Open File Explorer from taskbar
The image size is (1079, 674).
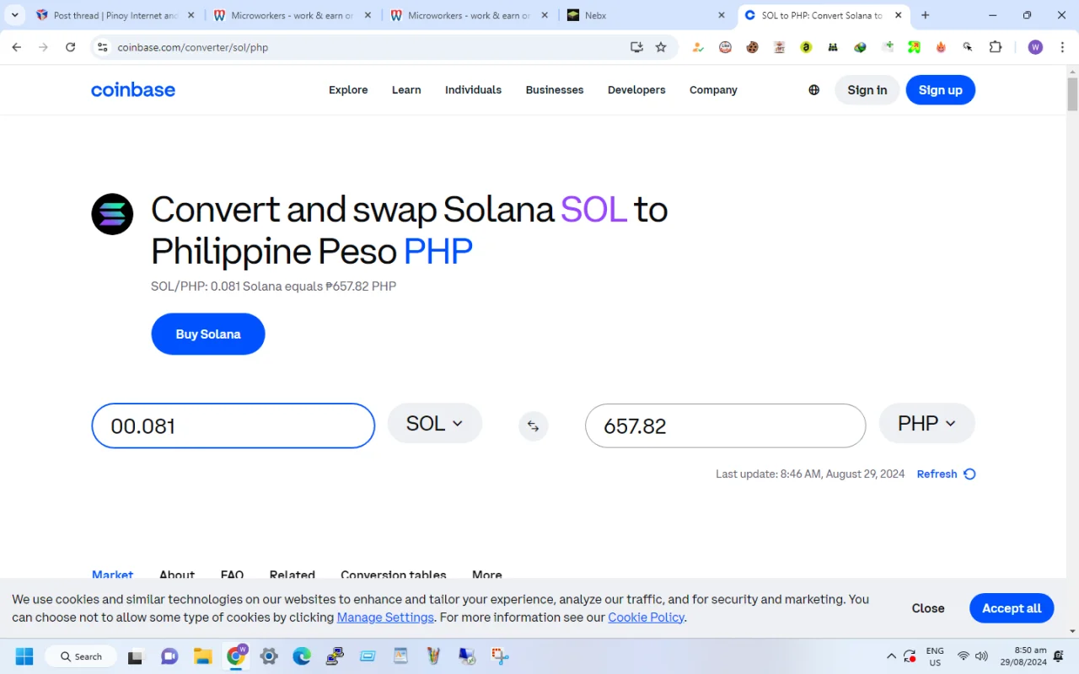point(202,656)
